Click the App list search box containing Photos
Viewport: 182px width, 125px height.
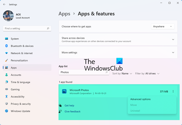point(84,72)
